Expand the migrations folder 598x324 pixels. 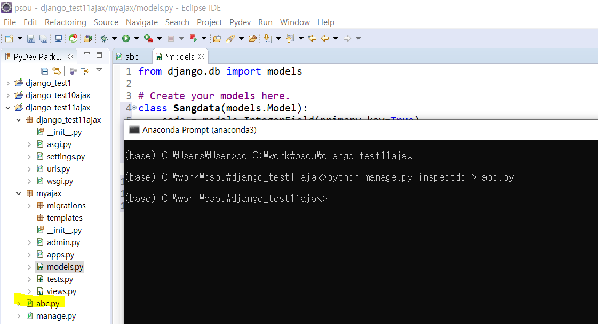[x=29, y=206]
